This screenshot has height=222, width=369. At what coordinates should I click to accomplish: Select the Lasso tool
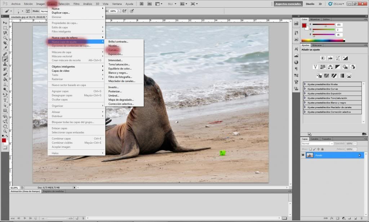pyautogui.click(x=5, y=33)
